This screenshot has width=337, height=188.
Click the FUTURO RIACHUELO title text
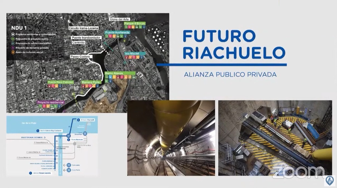coord(234,44)
